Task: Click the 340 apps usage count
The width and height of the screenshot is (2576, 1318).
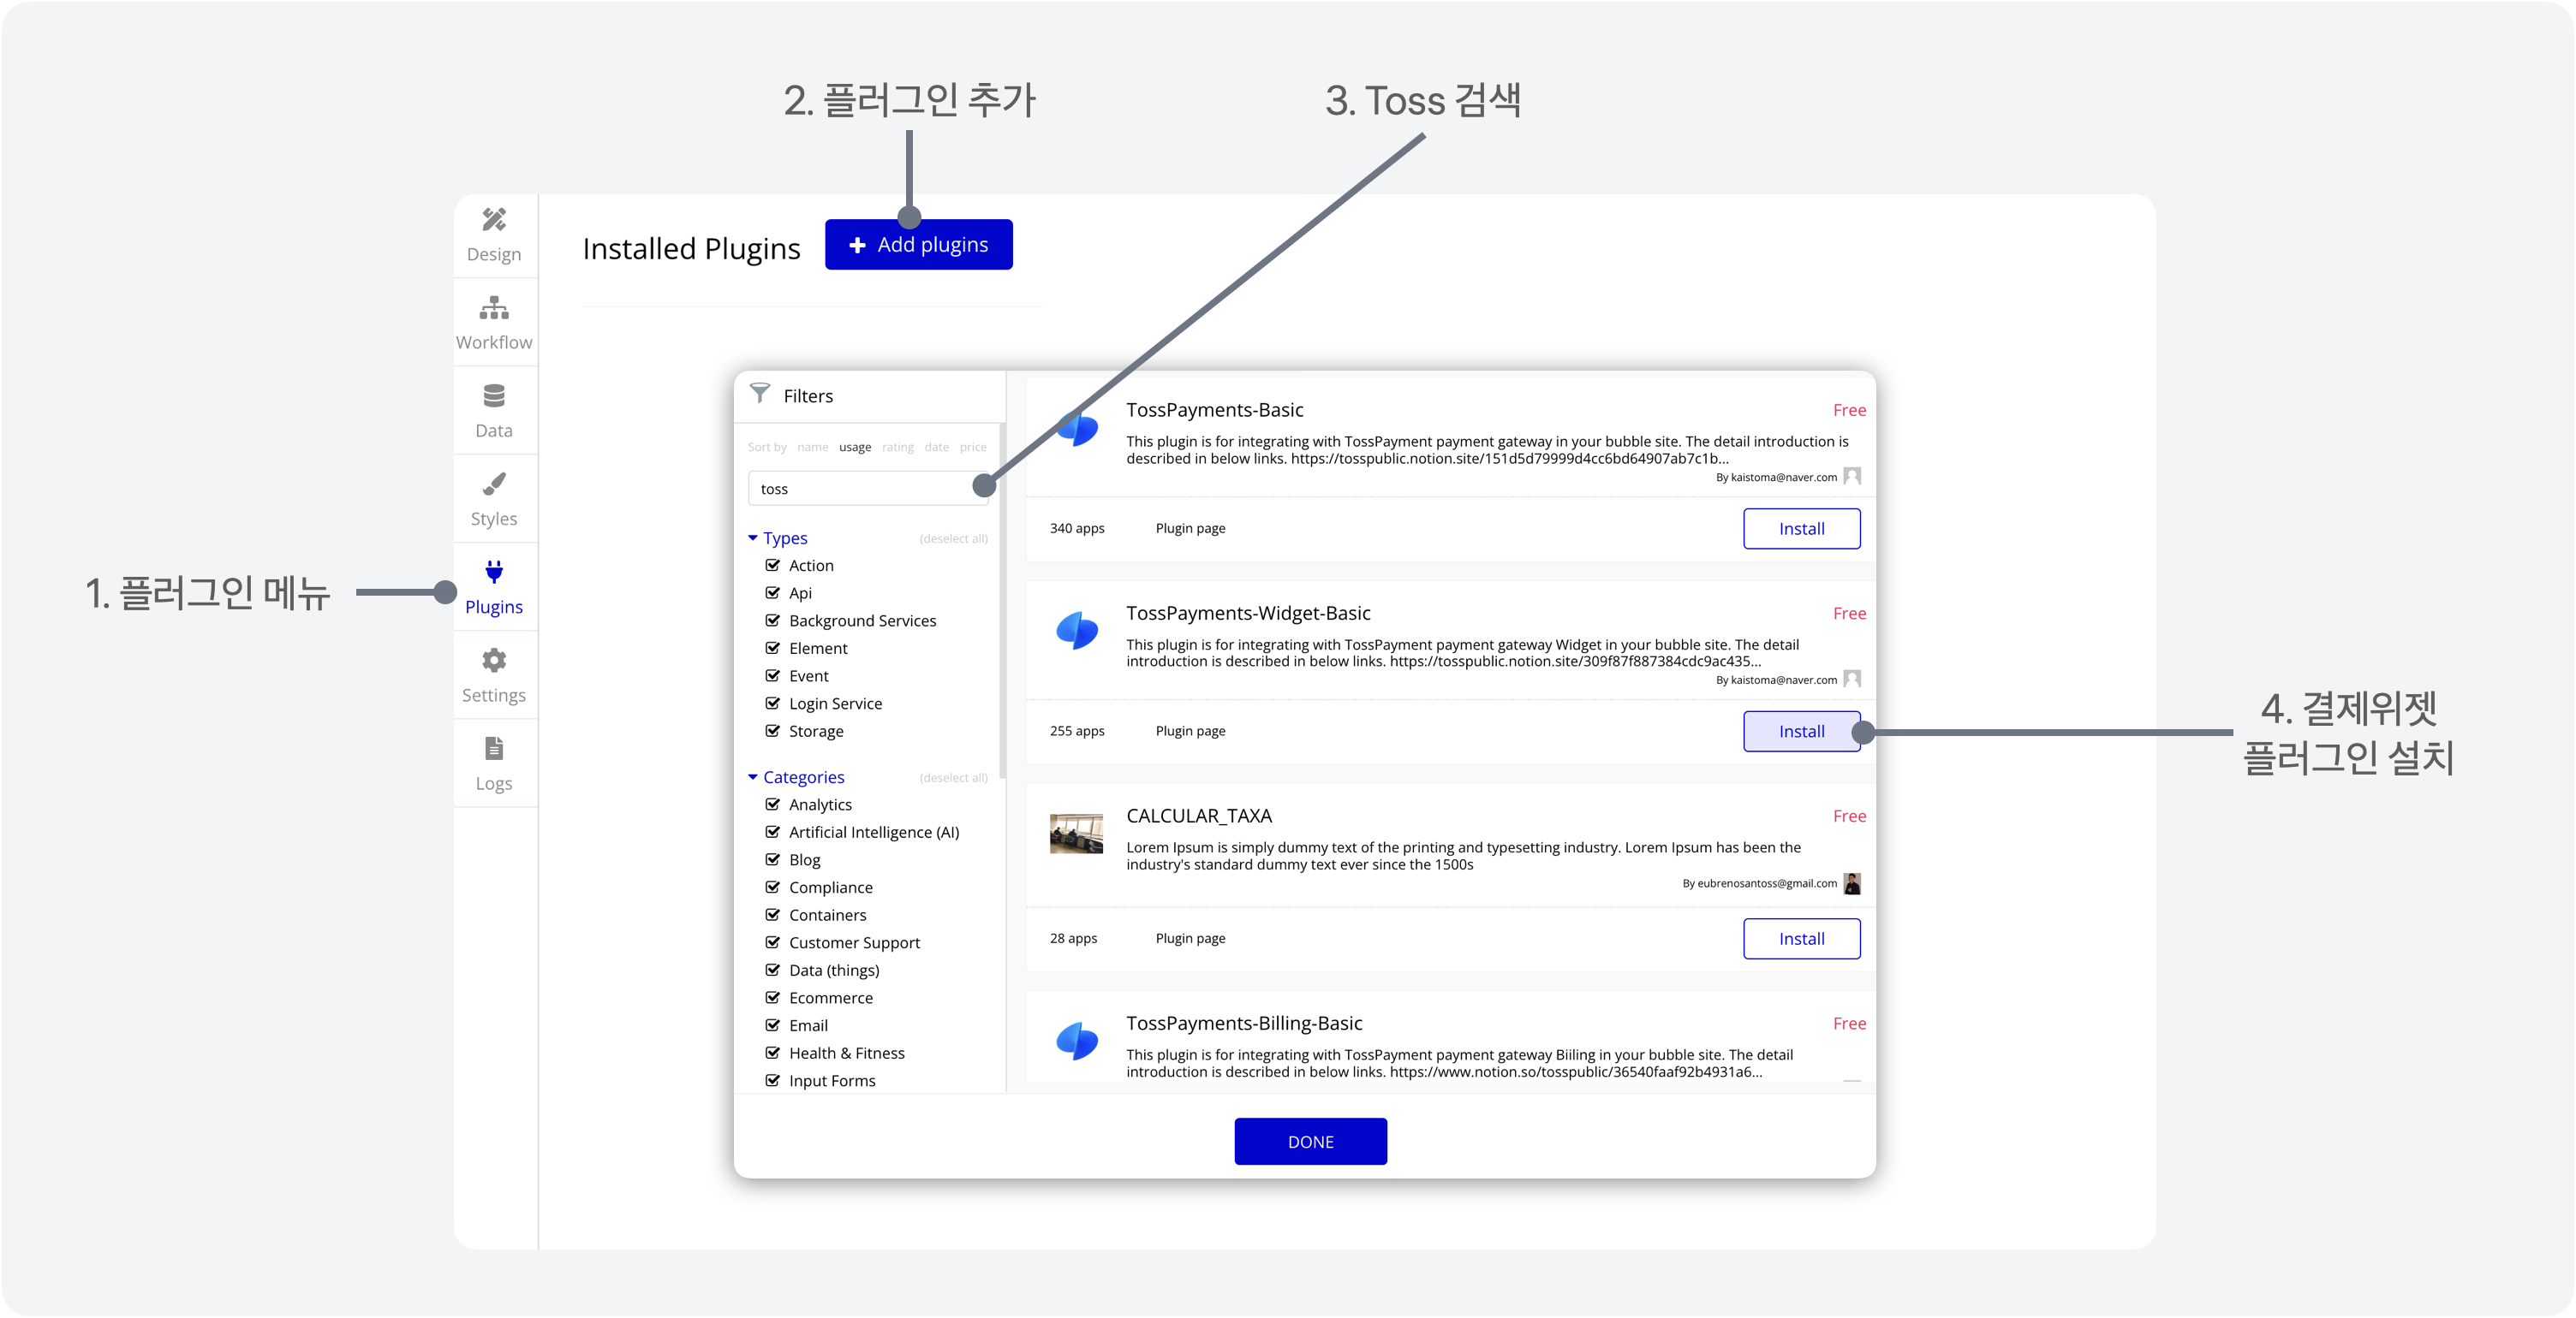Action: (1077, 529)
